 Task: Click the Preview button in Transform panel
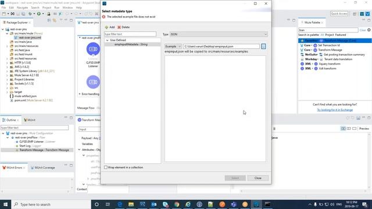coord(364,129)
